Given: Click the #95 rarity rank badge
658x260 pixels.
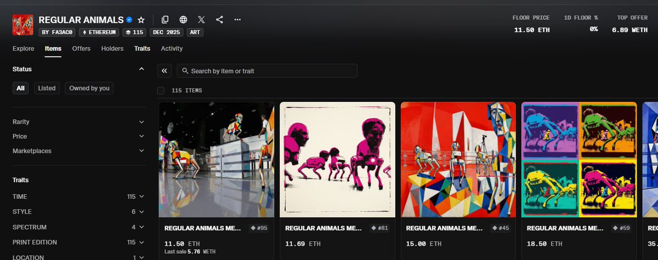Looking at the screenshot, I should coord(258,228).
